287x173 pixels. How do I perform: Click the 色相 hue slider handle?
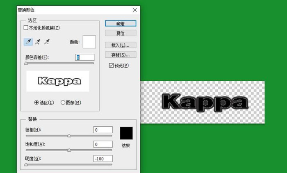pyautogui.click(x=69, y=136)
